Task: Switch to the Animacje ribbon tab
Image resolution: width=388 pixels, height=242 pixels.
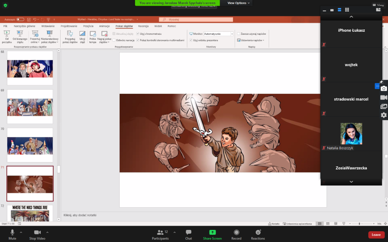Action: (x=104, y=26)
